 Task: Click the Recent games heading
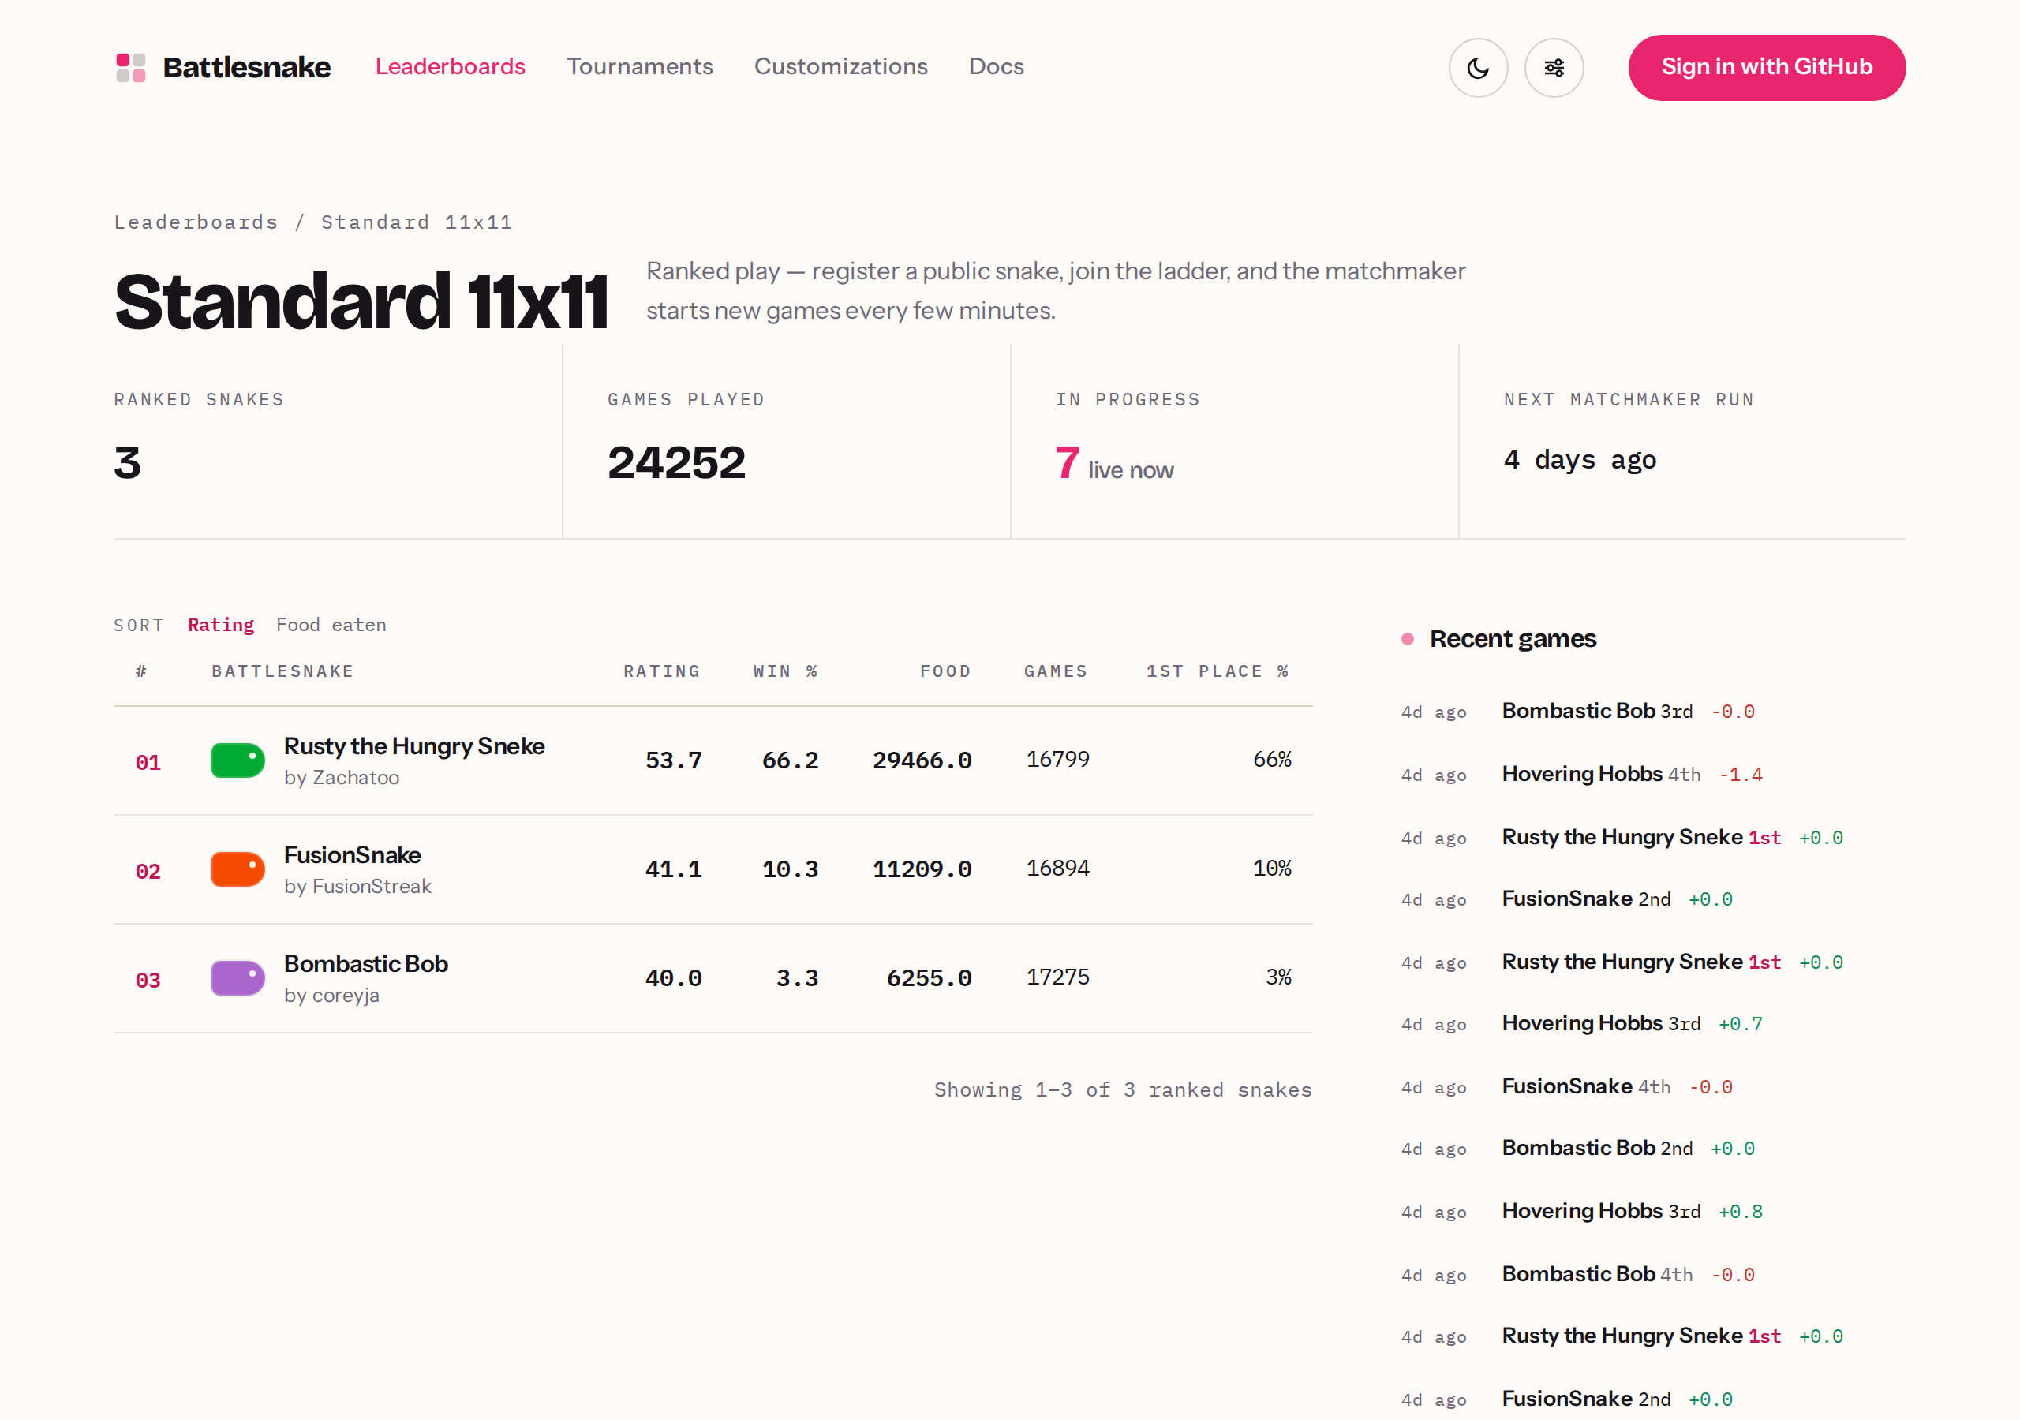1513,639
